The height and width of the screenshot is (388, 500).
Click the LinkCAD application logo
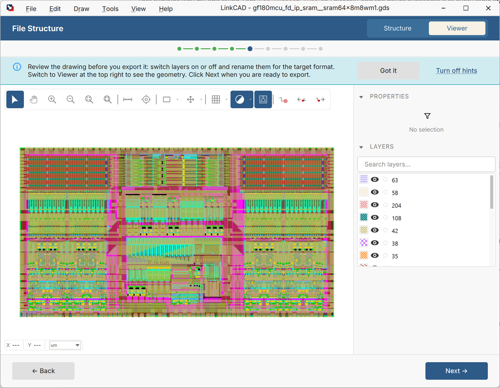click(10, 8)
